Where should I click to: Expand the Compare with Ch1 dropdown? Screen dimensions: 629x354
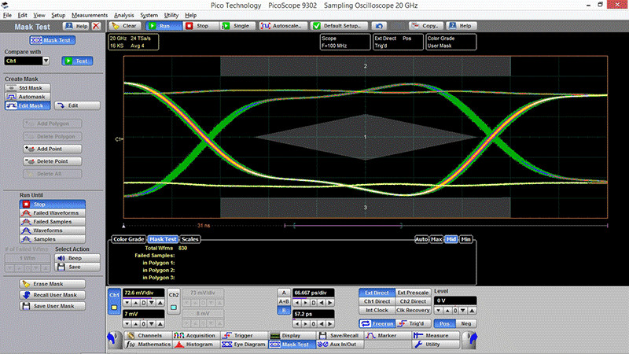click(x=47, y=60)
